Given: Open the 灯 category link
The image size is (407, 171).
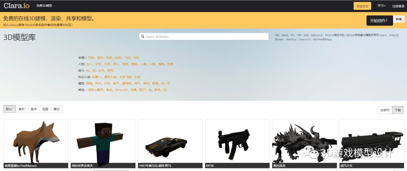Looking at the screenshot, I should (x=169, y=84).
